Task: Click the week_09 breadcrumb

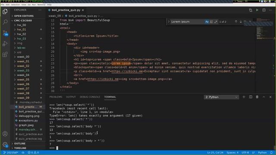Action: [x=55, y=16]
